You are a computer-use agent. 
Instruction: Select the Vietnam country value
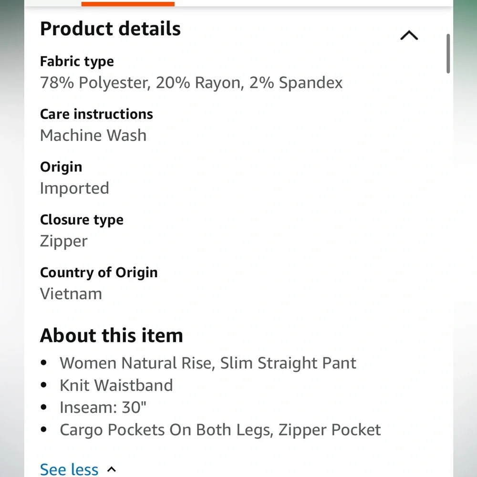click(71, 293)
